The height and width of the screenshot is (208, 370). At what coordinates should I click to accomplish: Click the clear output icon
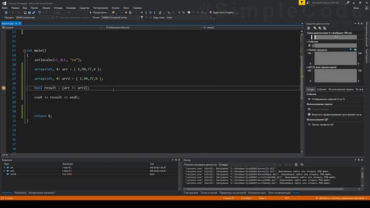[x=296, y=165]
